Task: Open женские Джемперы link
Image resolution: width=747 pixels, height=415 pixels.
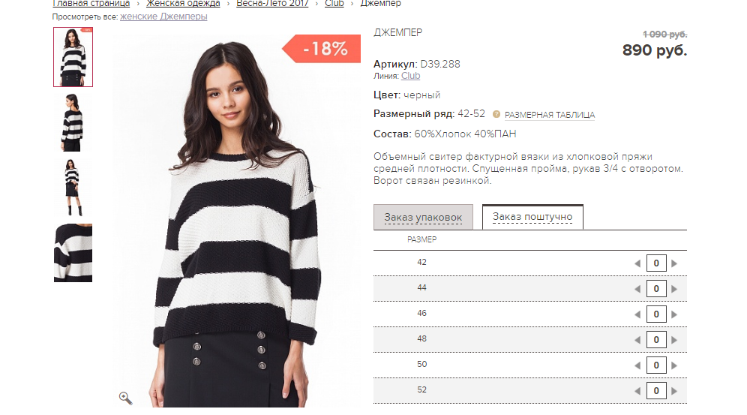Action: pyautogui.click(x=163, y=17)
